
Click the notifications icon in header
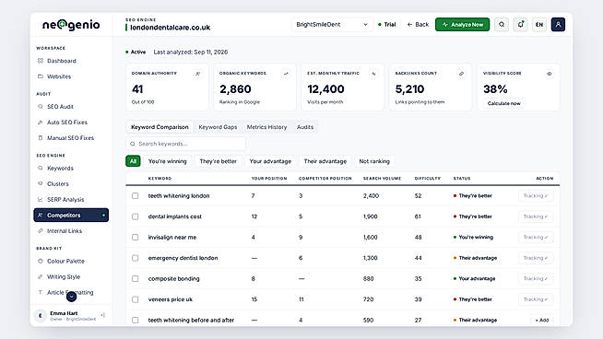point(521,25)
